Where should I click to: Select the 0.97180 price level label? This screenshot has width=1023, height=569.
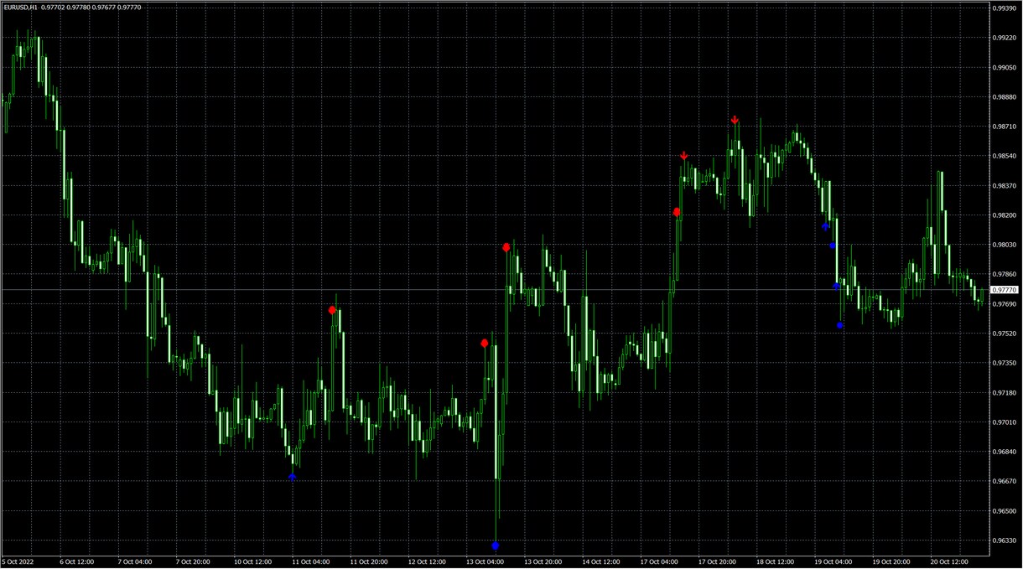click(1005, 392)
